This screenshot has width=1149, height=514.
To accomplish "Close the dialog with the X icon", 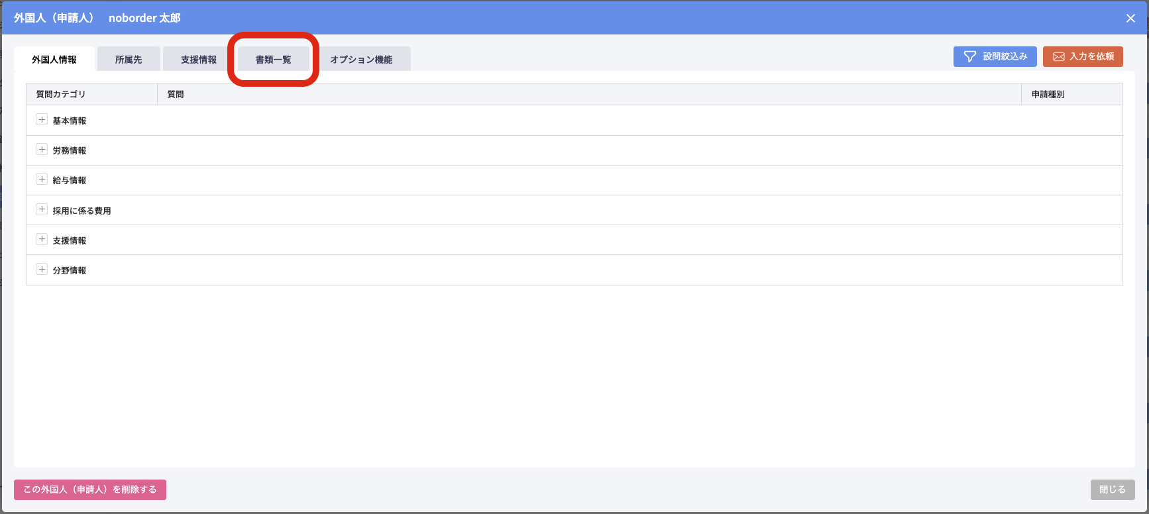I will click(1130, 19).
